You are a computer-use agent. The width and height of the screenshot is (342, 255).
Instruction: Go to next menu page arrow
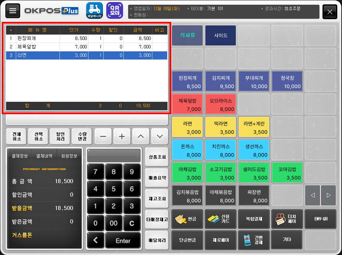click(329, 195)
